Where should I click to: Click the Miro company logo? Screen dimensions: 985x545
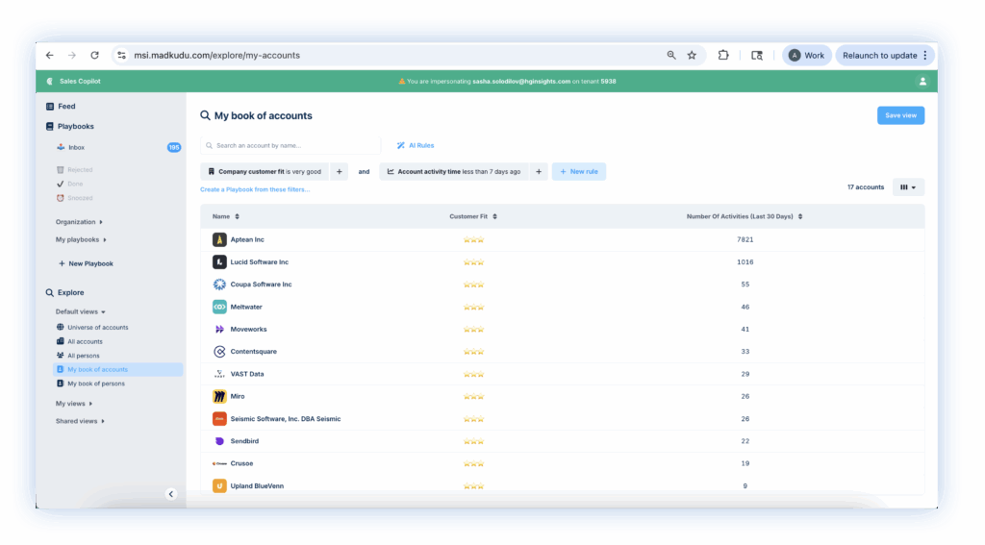[x=219, y=396]
